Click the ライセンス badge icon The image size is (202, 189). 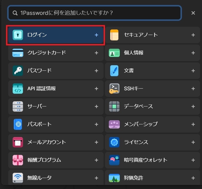(x=114, y=142)
